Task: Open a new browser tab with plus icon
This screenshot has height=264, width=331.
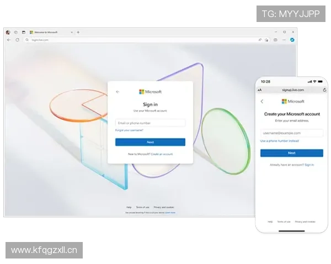Action: (x=78, y=32)
